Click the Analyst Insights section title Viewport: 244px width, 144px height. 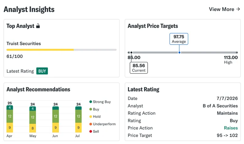click(29, 9)
